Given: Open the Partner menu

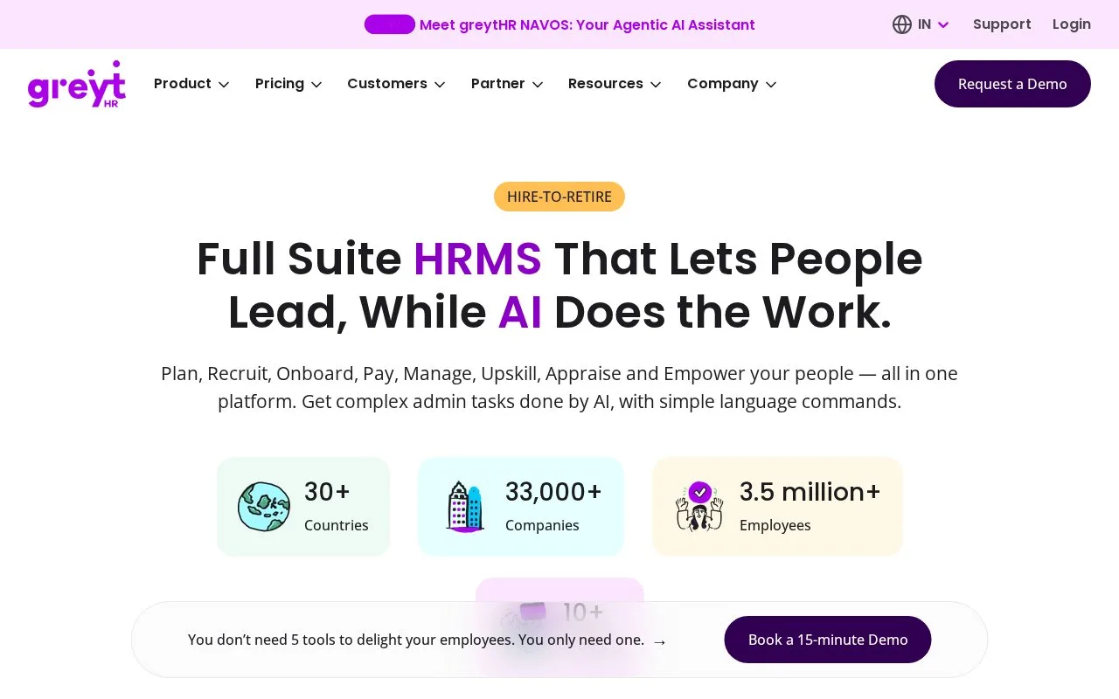Looking at the screenshot, I should (x=507, y=84).
